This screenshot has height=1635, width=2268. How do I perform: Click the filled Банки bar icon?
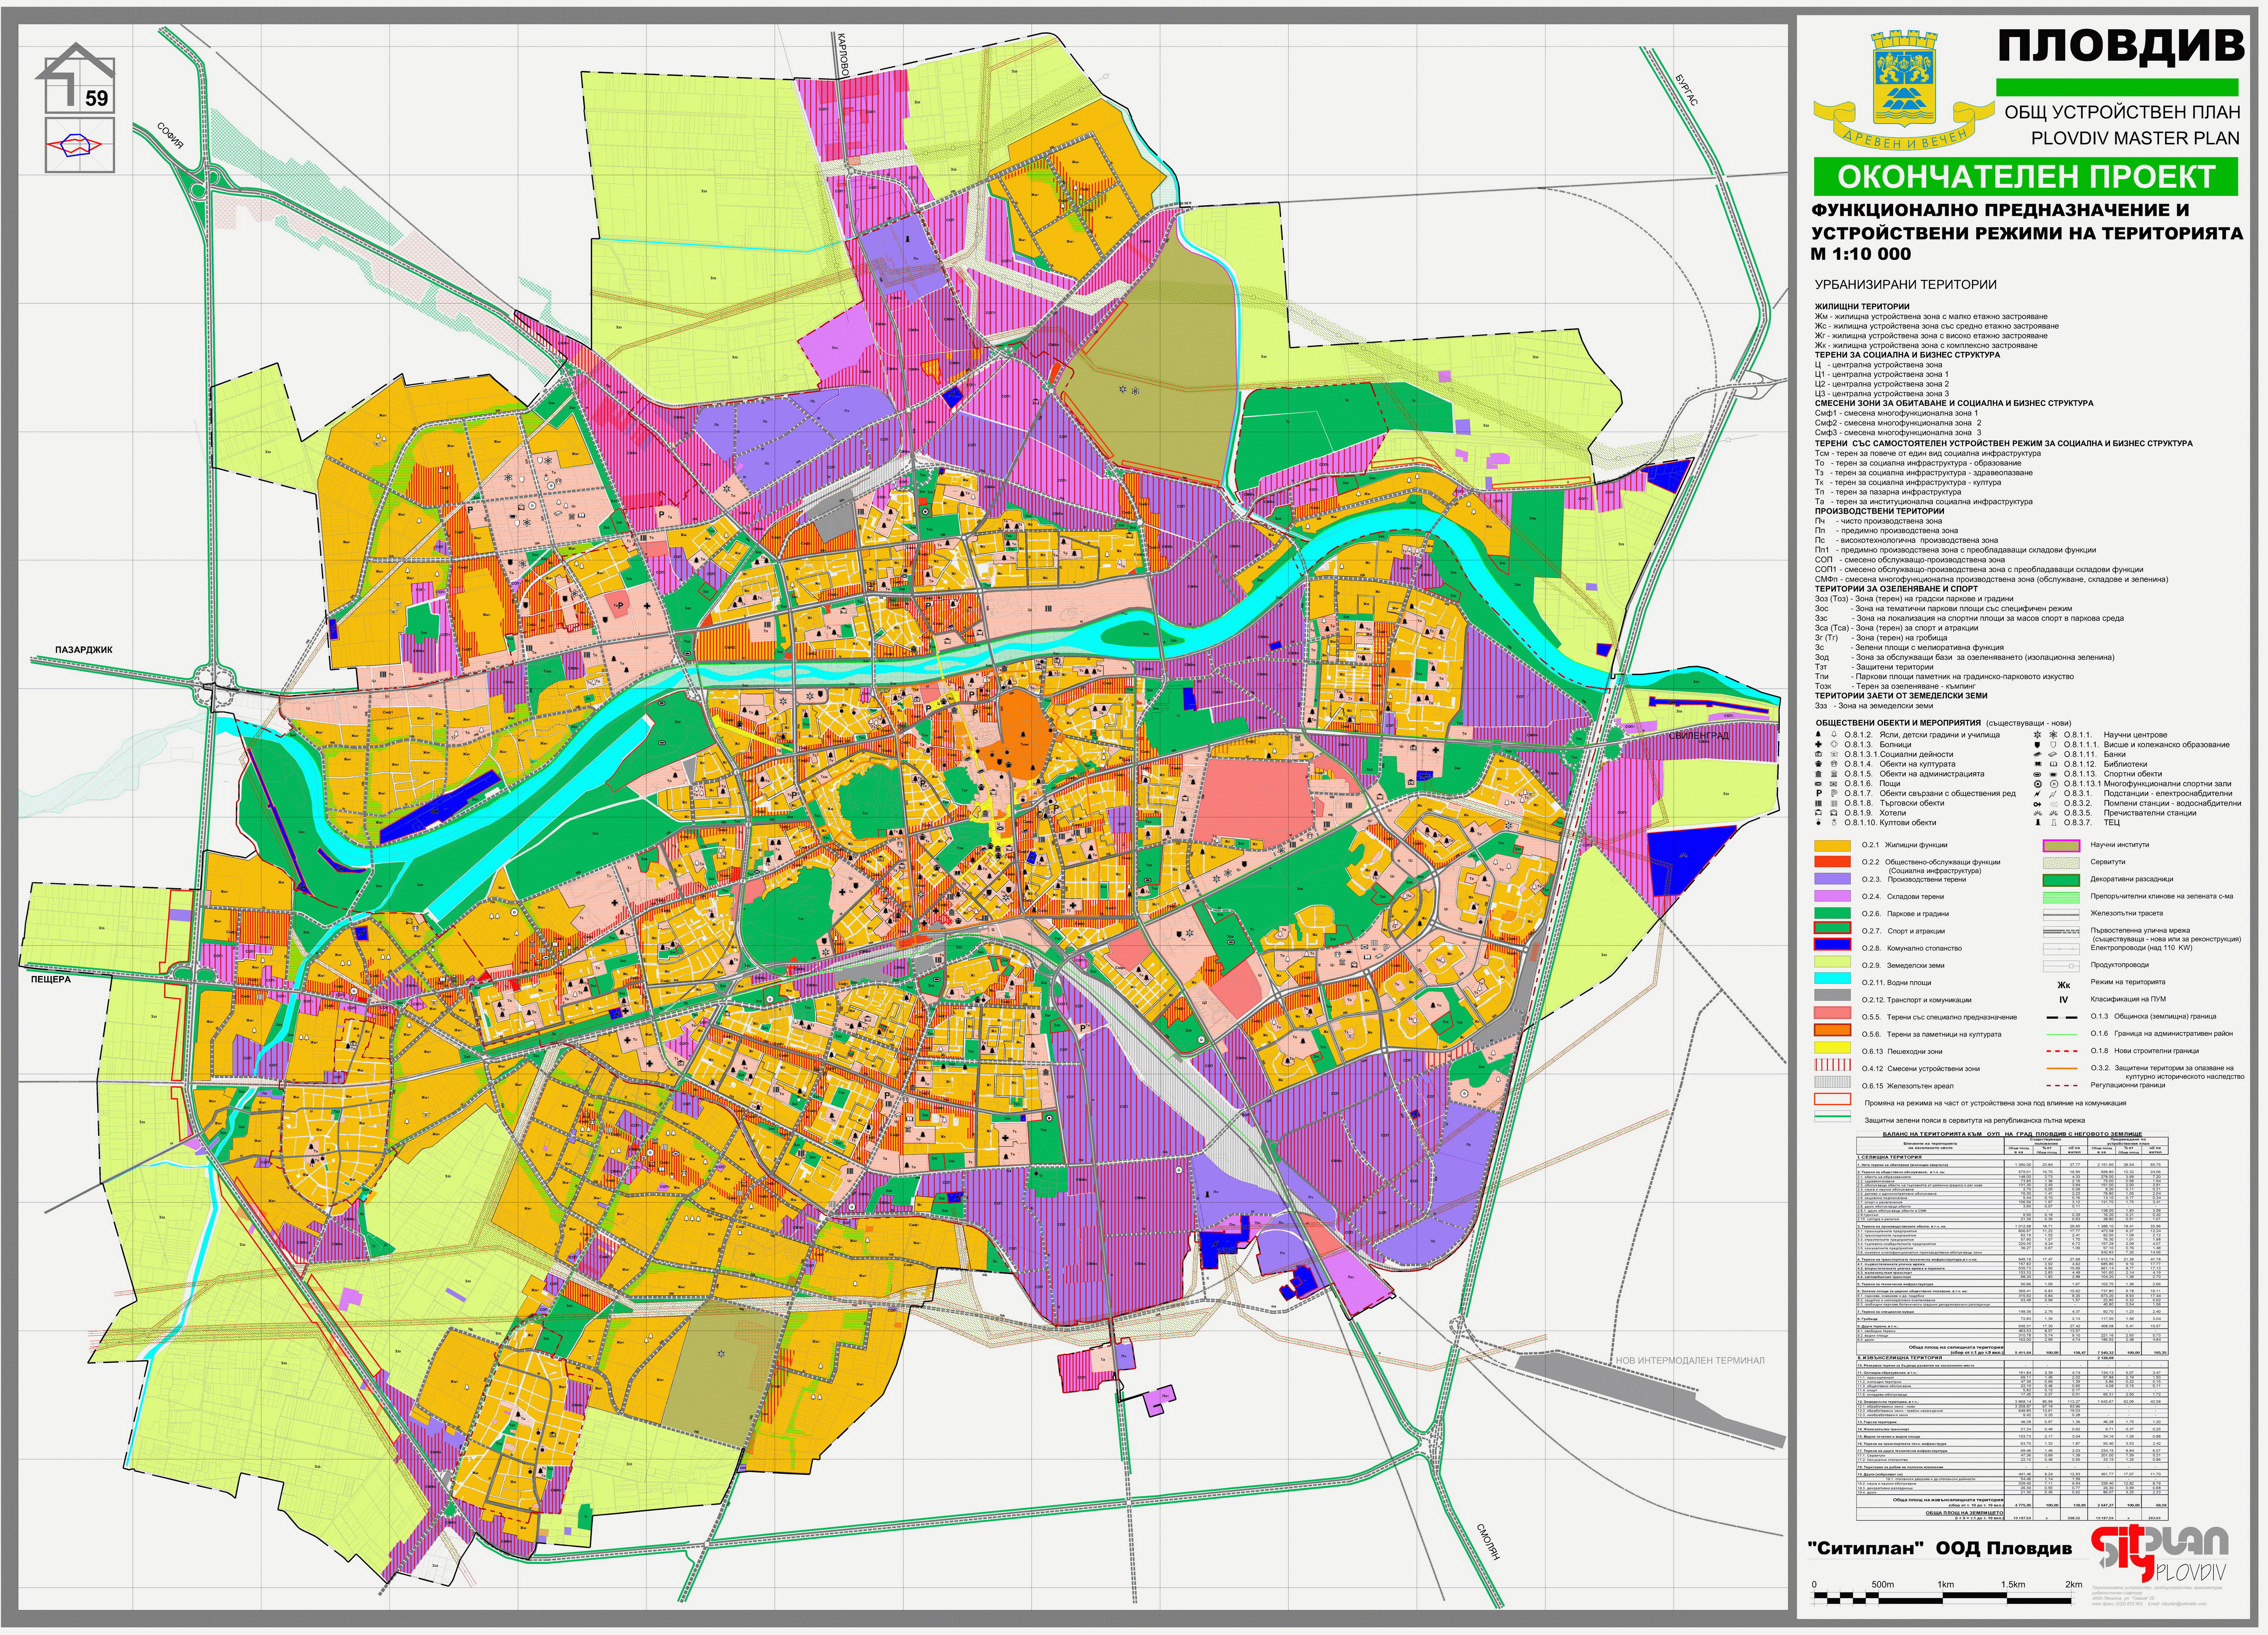click(x=2038, y=754)
